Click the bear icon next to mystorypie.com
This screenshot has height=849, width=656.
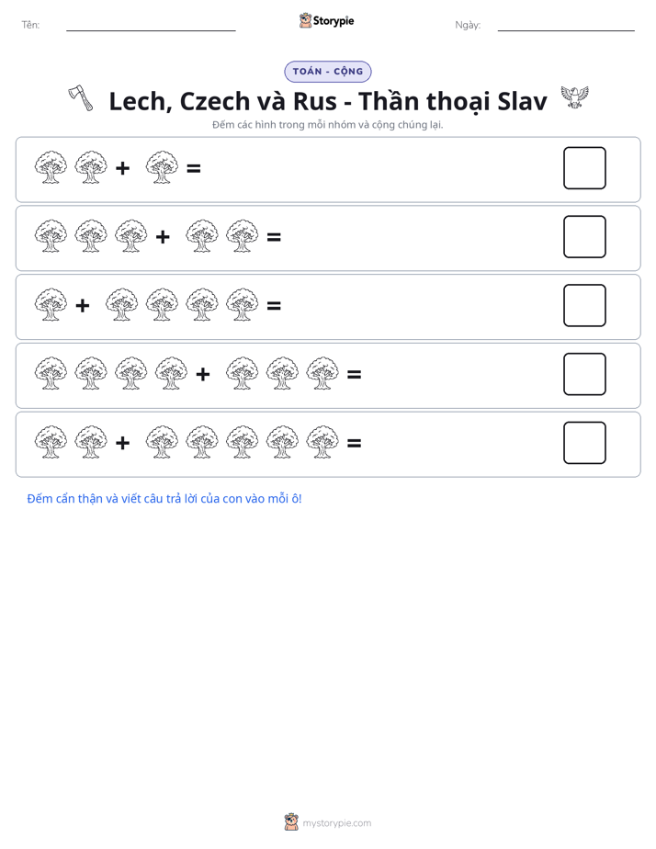[291, 822]
